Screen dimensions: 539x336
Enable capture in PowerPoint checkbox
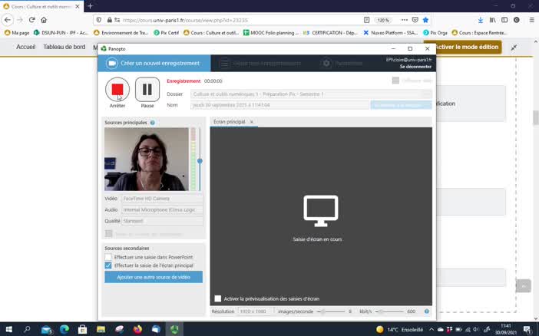tap(108, 257)
